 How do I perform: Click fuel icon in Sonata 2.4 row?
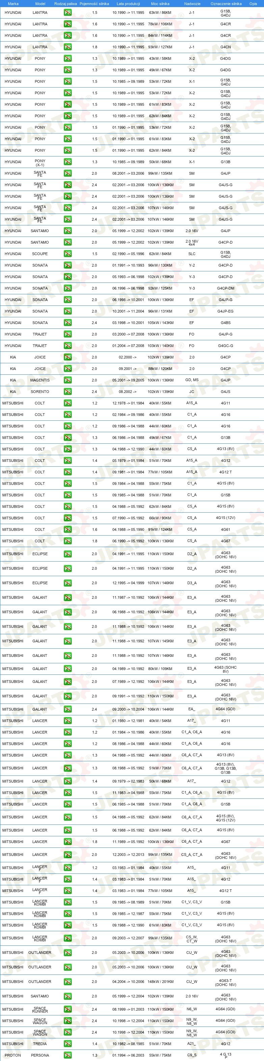pos(68,322)
